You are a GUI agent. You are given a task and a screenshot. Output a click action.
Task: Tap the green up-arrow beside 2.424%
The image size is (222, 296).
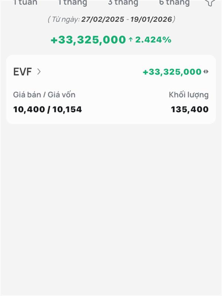click(131, 40)
